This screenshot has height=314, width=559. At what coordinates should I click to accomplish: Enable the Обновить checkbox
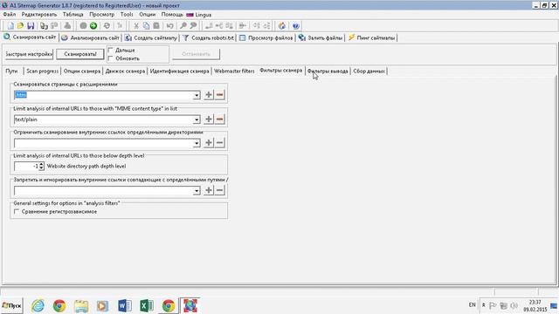(111, 58)
